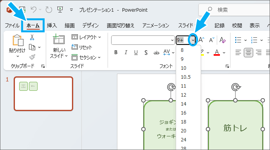The image size is (270, 150).
Task: Expand the Paste options arrow
Action: pos(18,56)
